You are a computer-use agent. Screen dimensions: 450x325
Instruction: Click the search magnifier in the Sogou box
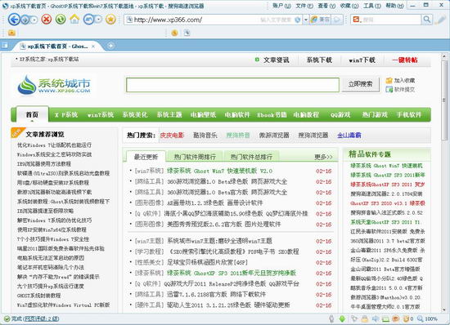427,20
